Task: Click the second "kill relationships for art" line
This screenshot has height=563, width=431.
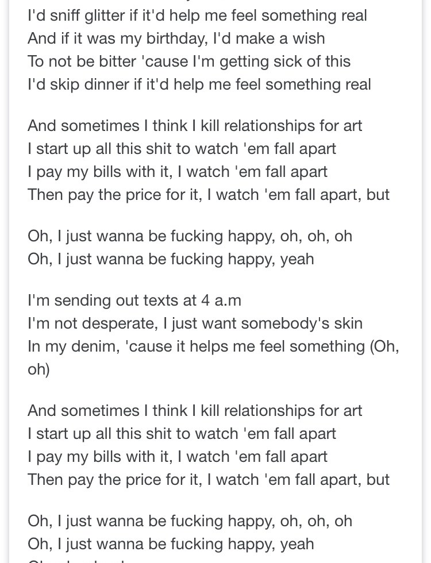Action: pos(195,411)
